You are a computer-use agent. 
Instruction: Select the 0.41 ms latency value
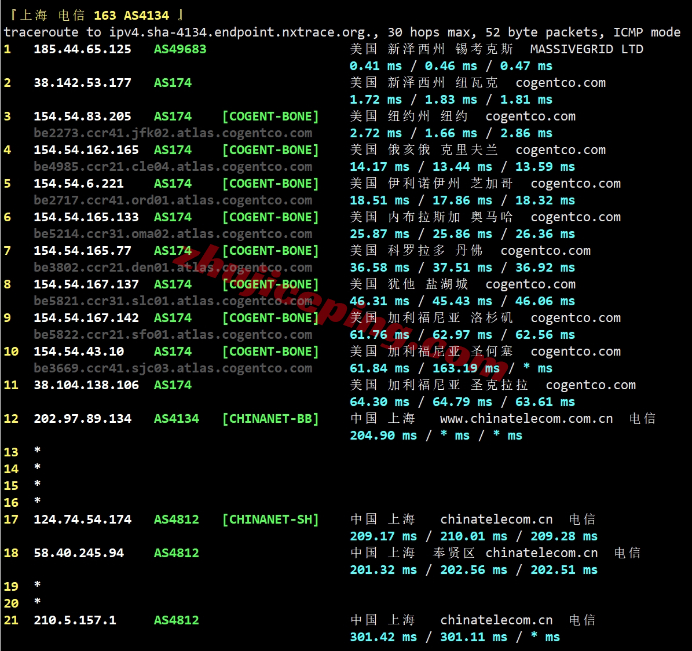click(x=376, y=66)
